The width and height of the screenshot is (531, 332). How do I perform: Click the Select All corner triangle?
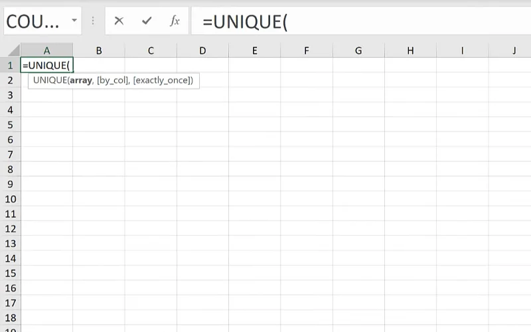[x=14, y=50]
